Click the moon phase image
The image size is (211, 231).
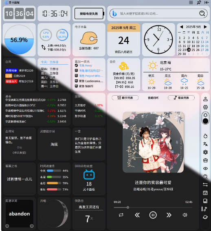click(54, 214)
